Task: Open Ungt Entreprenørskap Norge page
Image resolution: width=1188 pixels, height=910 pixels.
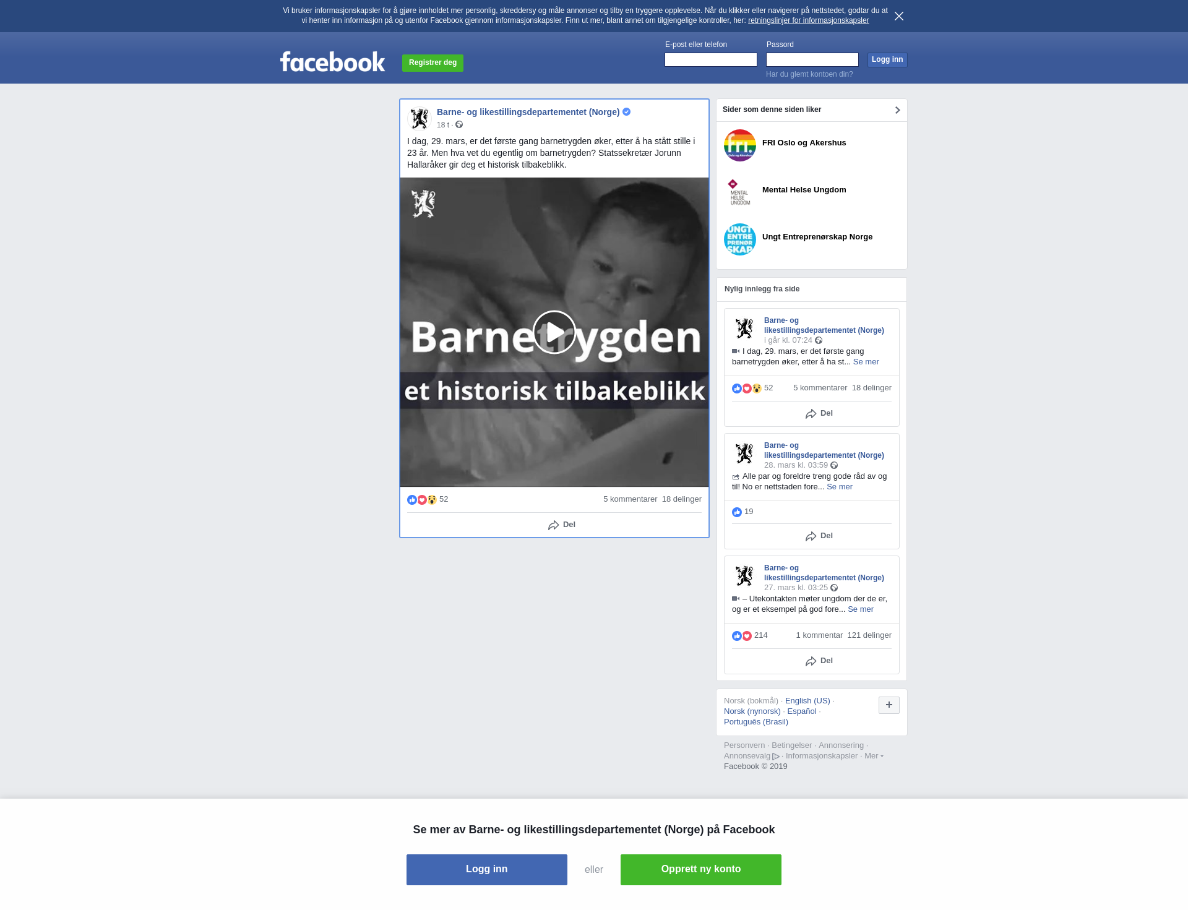Action: [x=817, y=237]
